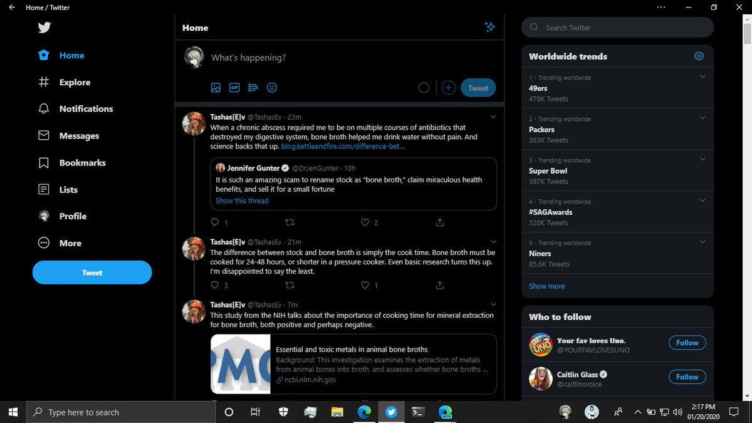
Task: Open the emoji picker in the composer
Action: click(271, 88)
